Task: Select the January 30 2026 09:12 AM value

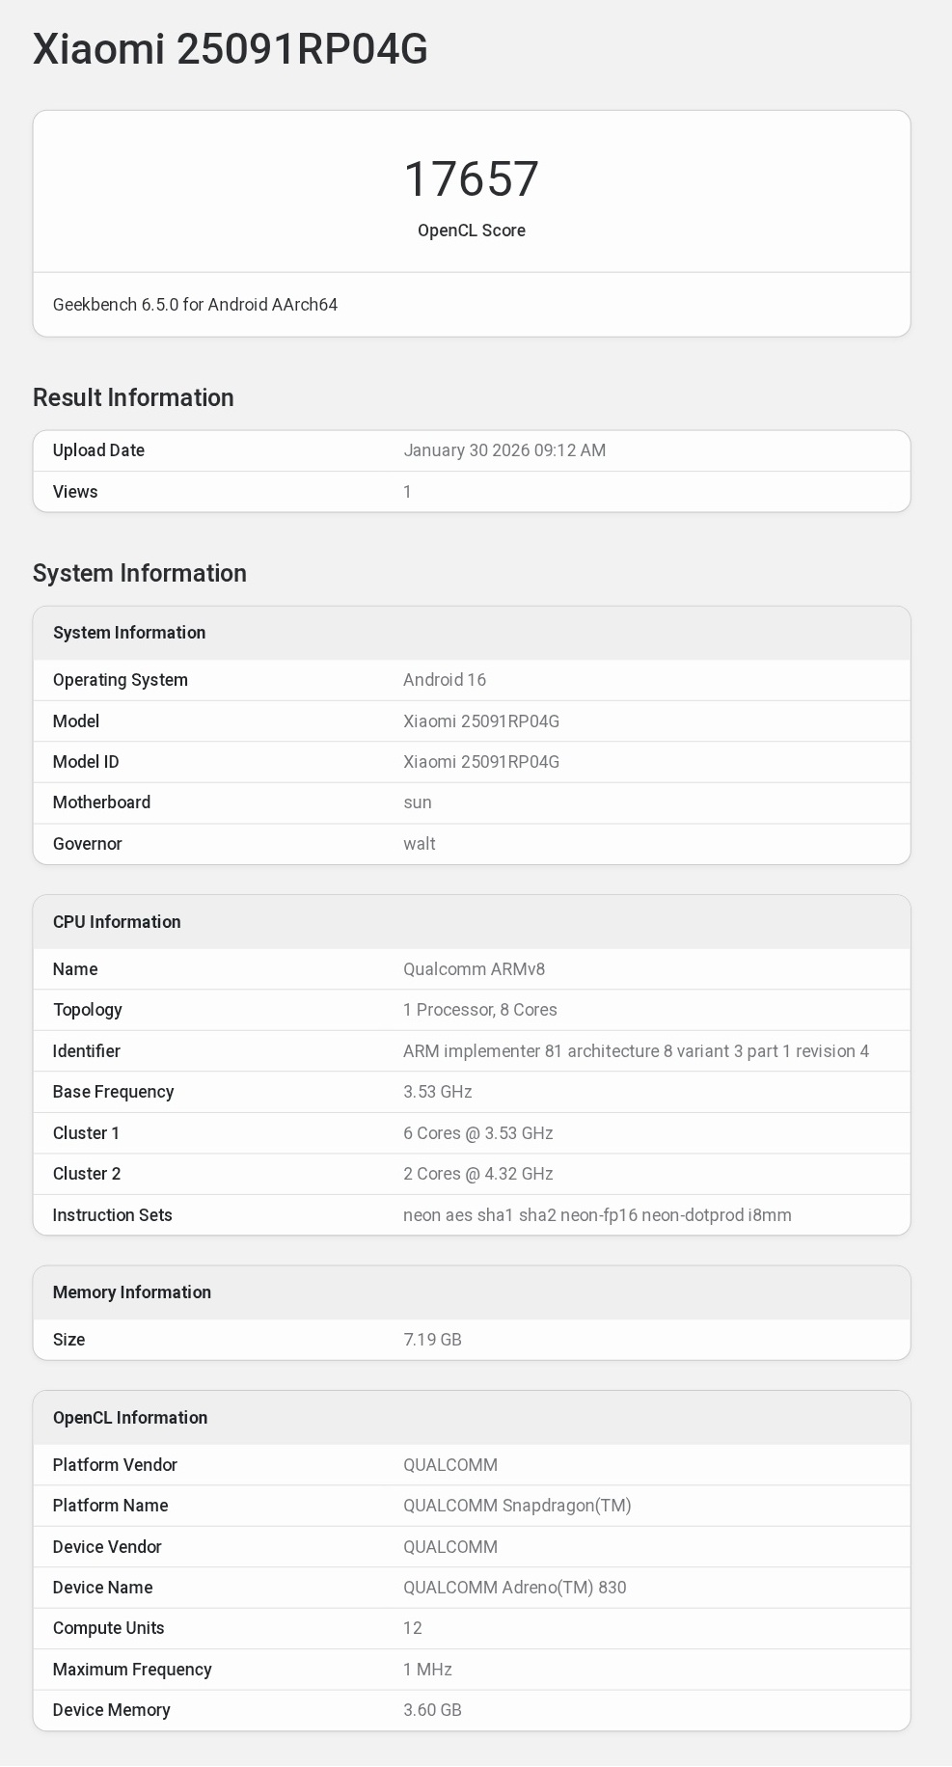Action: (504, 450)
